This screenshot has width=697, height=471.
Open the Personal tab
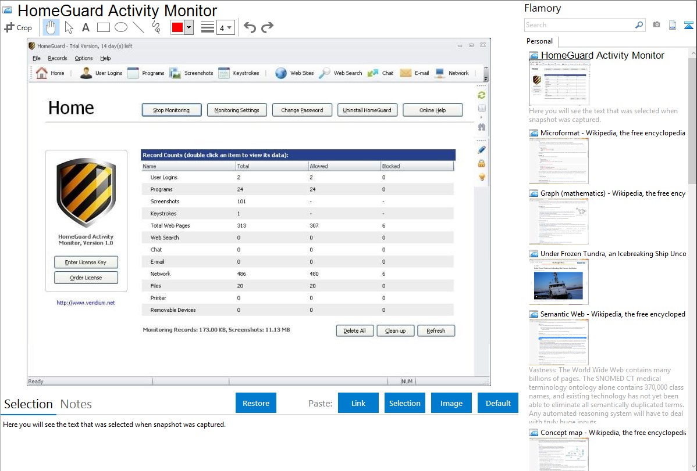pos(539,41)
